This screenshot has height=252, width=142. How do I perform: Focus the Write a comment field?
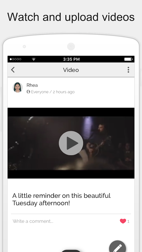pos(64,221)
